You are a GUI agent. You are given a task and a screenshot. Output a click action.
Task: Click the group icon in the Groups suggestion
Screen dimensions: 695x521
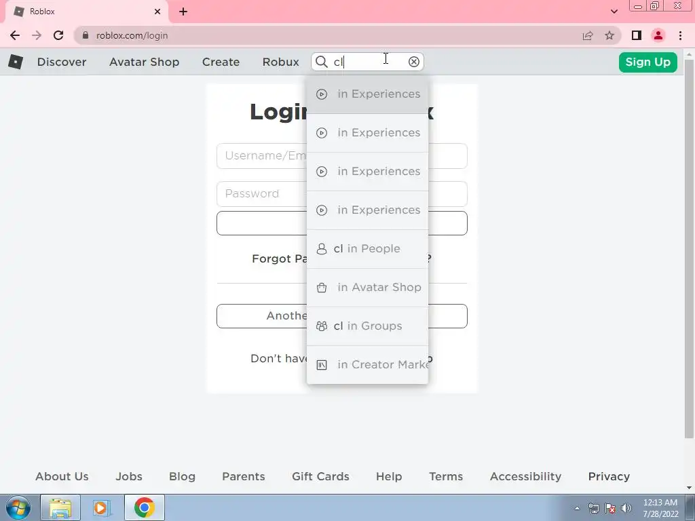321,326
